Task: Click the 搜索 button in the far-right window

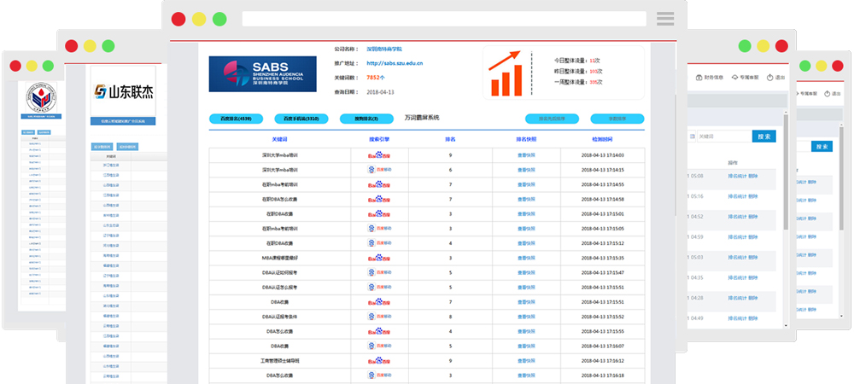Action: coord(822,146)
